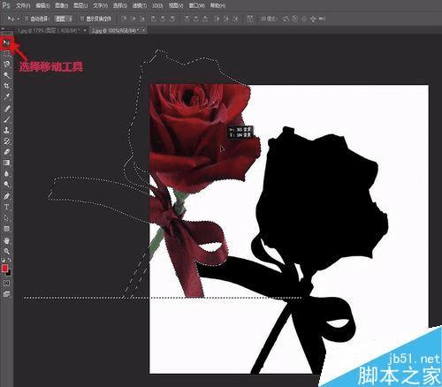Viewport: 442px width, 387px height.
Task: Close the 1.jpg document tab
Action: [x=85, y=30]
